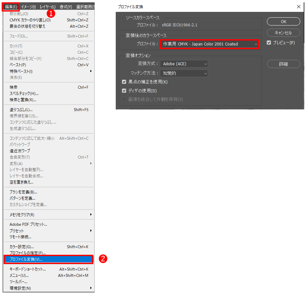The image size is (305, 293).
Task: Select プロファイル変換(V)... menu entry
Action: tap(48, 259)
